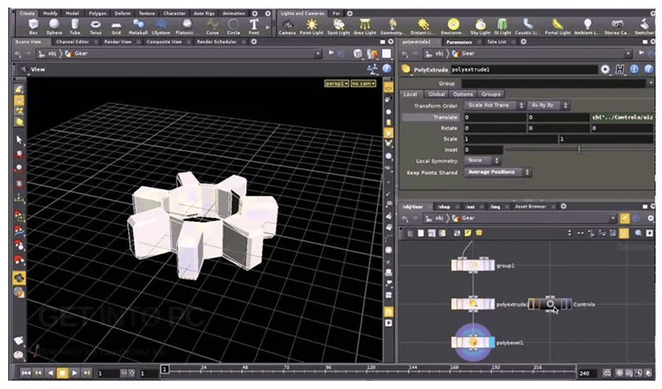Add a GI Light
662x389 pixels.
502,26
